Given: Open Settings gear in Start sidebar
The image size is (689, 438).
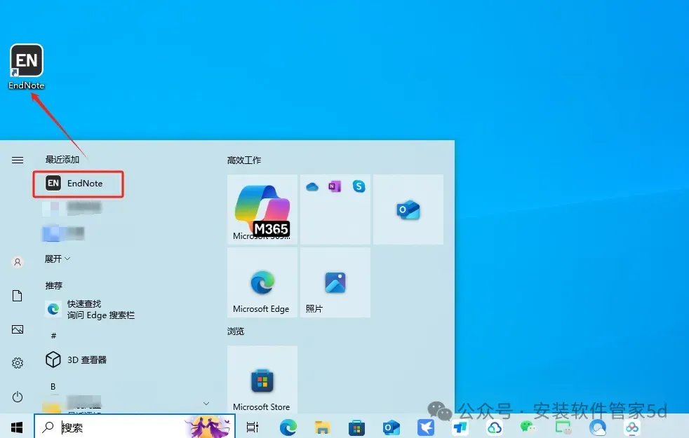Looking at the screenshot, I should (x=18, y=363).
